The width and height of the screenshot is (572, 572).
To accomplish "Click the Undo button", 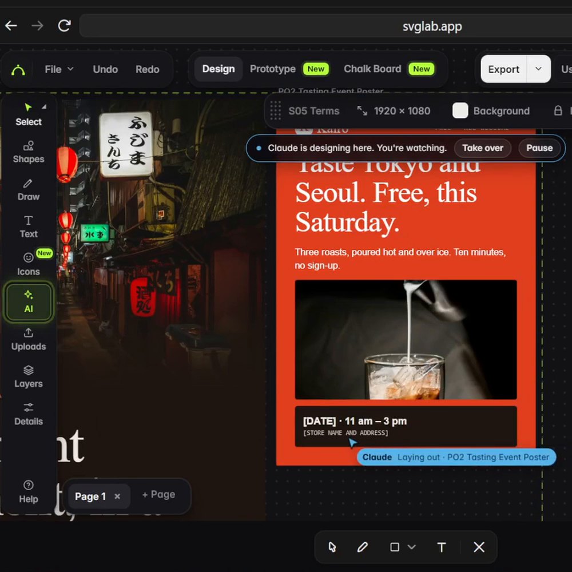I will click(105, 69).
